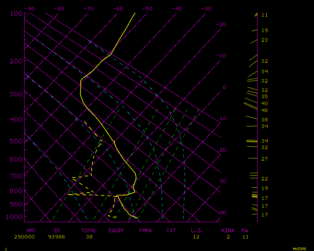Click the 27 wind speed label
The width and height of the screenshot is (314, 251).
[264, 159]
